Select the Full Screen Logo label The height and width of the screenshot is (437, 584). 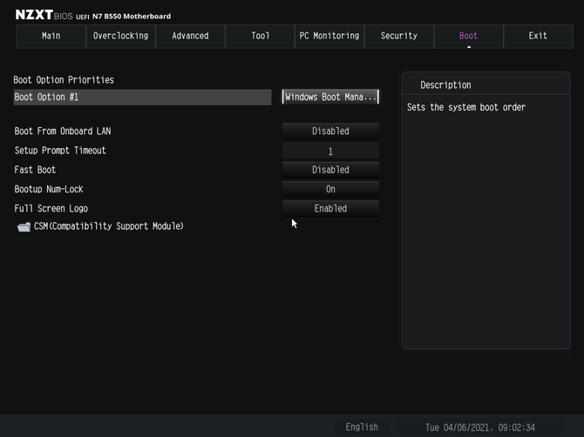[51, 209]
